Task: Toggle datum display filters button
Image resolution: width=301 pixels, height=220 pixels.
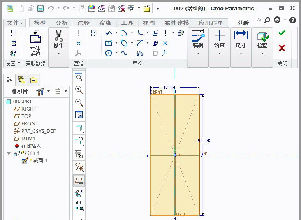Action: pyautogui.click(x=79, y=167)
